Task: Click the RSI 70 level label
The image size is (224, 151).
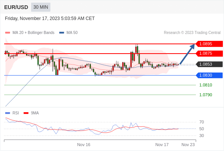Action: coord(202,122)
